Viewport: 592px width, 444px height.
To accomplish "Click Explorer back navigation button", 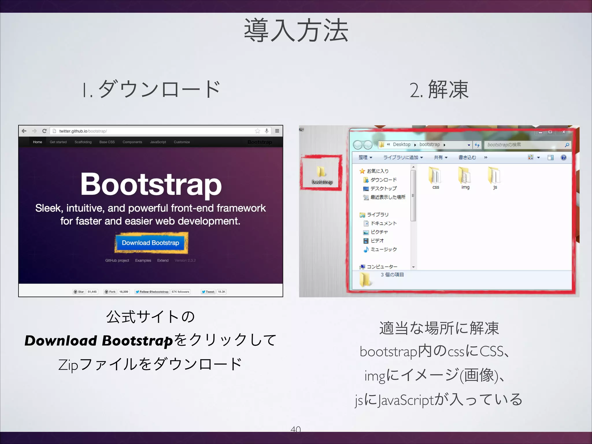I will [x=358, y=145].
